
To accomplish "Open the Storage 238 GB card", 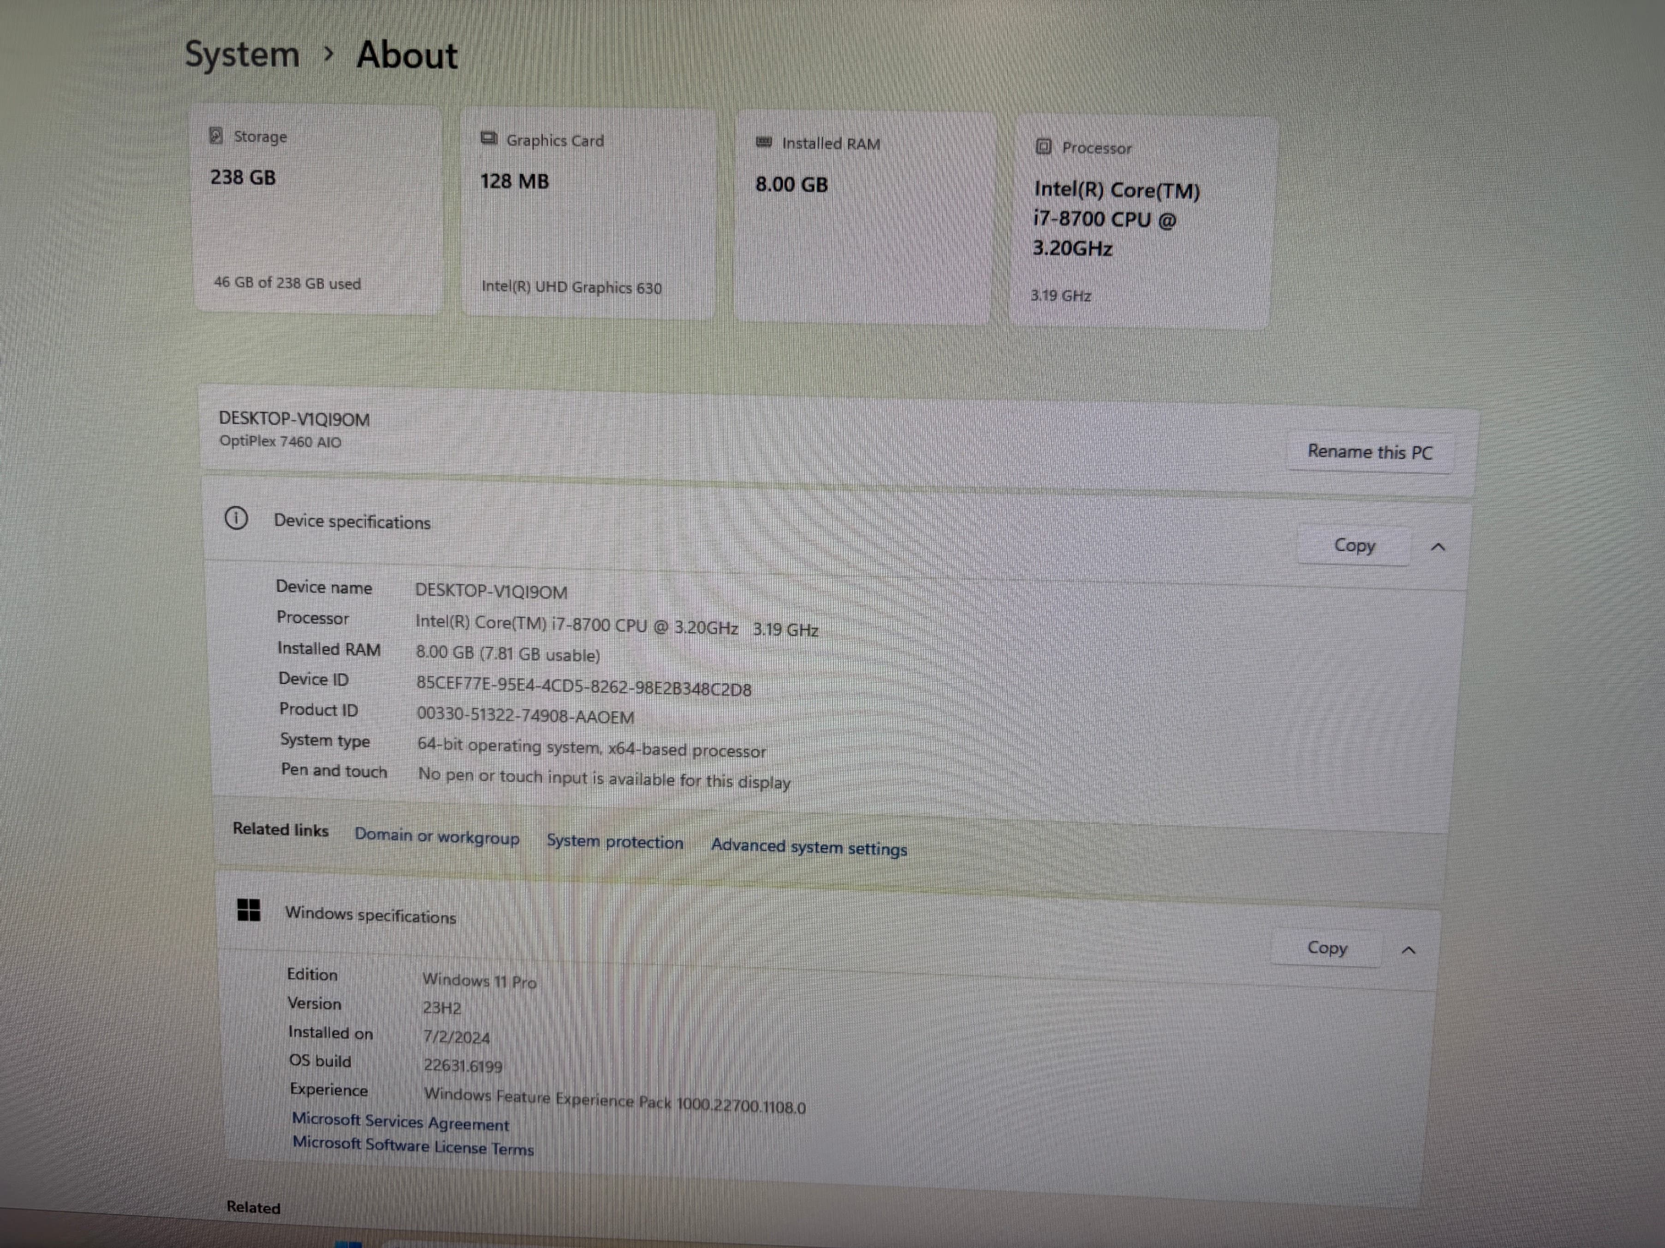I will click(317, 209).
